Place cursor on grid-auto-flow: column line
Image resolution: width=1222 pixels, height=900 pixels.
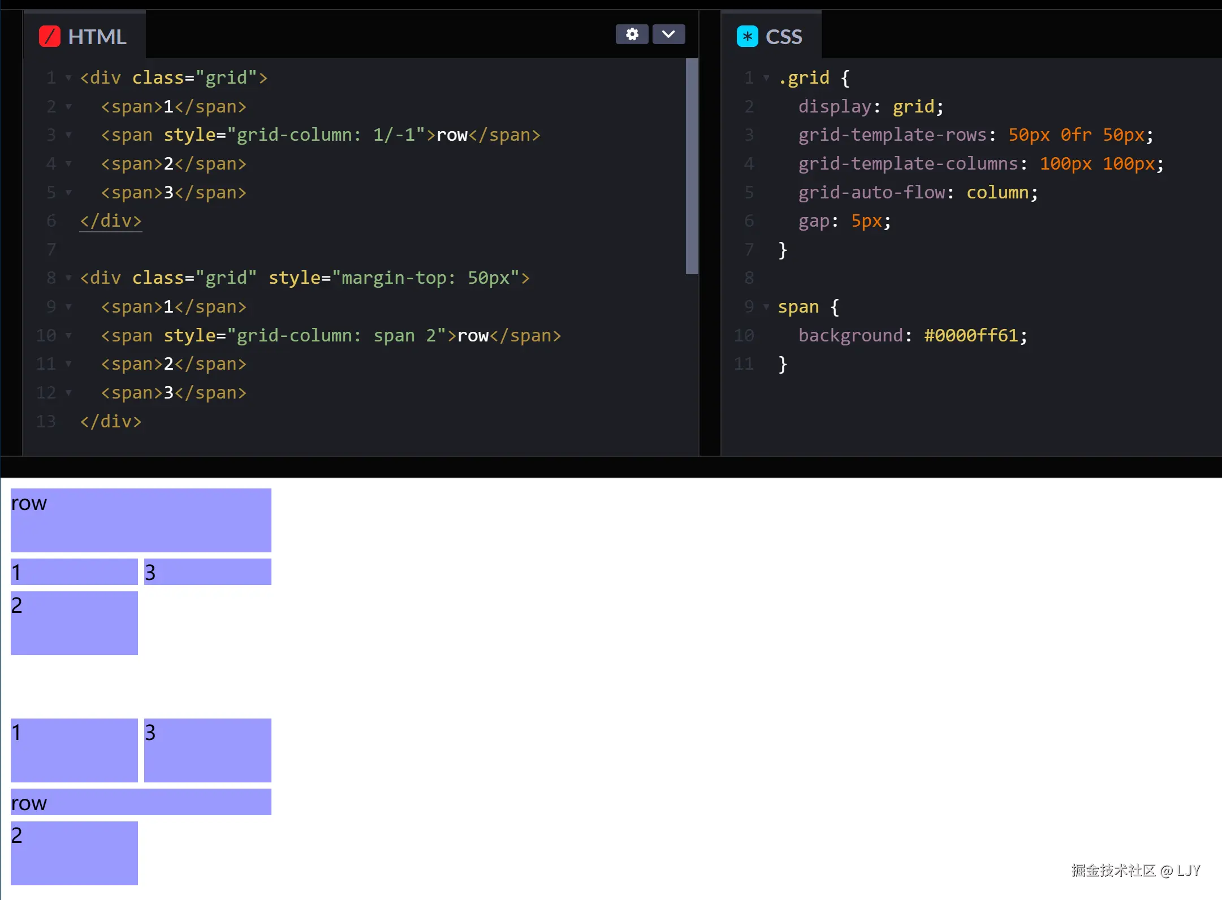pos(916,192)
